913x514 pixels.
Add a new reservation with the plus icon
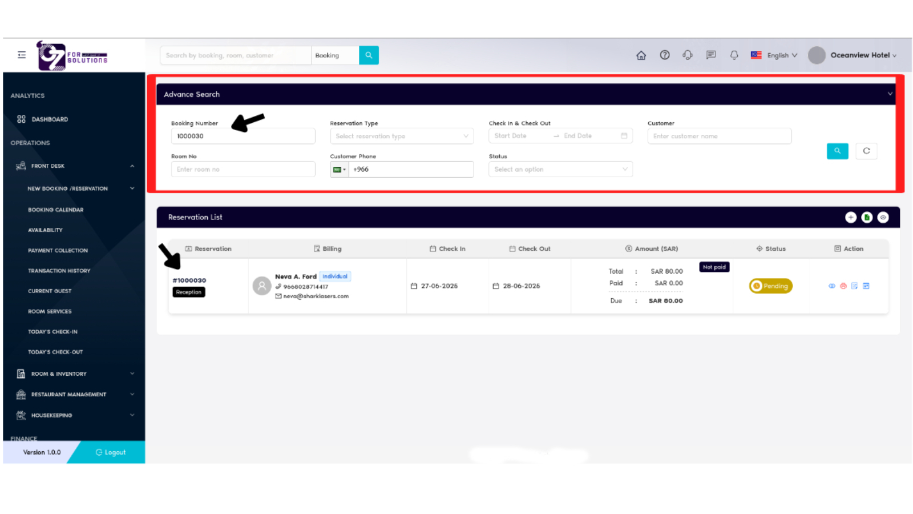[851, 217]
